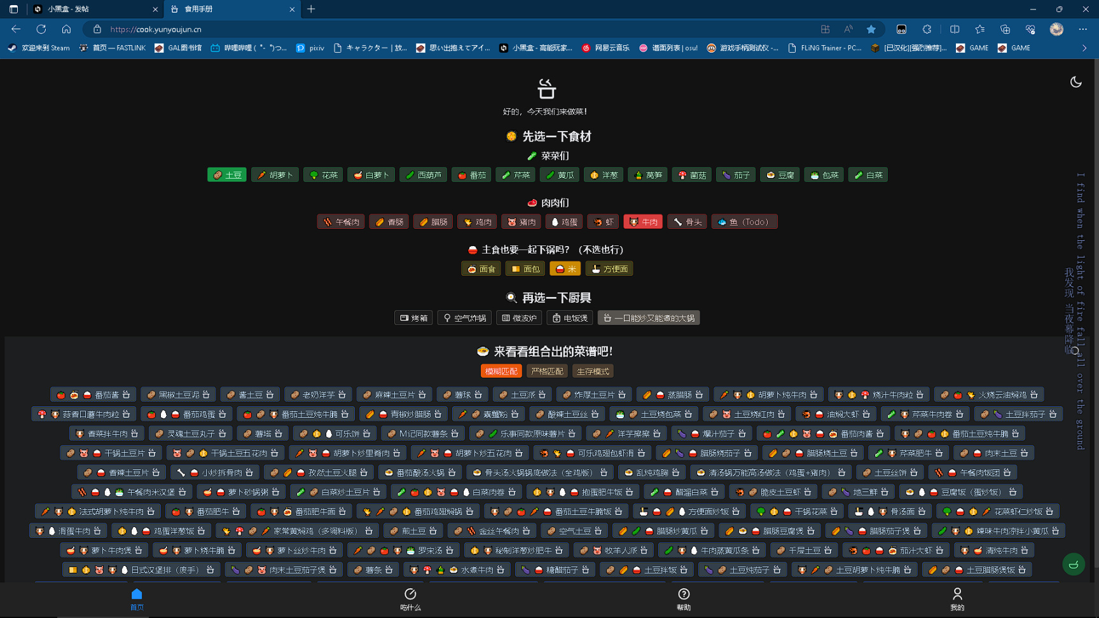Open browser Settings and more menu
1099x618 pixels.
(1082, 29)
